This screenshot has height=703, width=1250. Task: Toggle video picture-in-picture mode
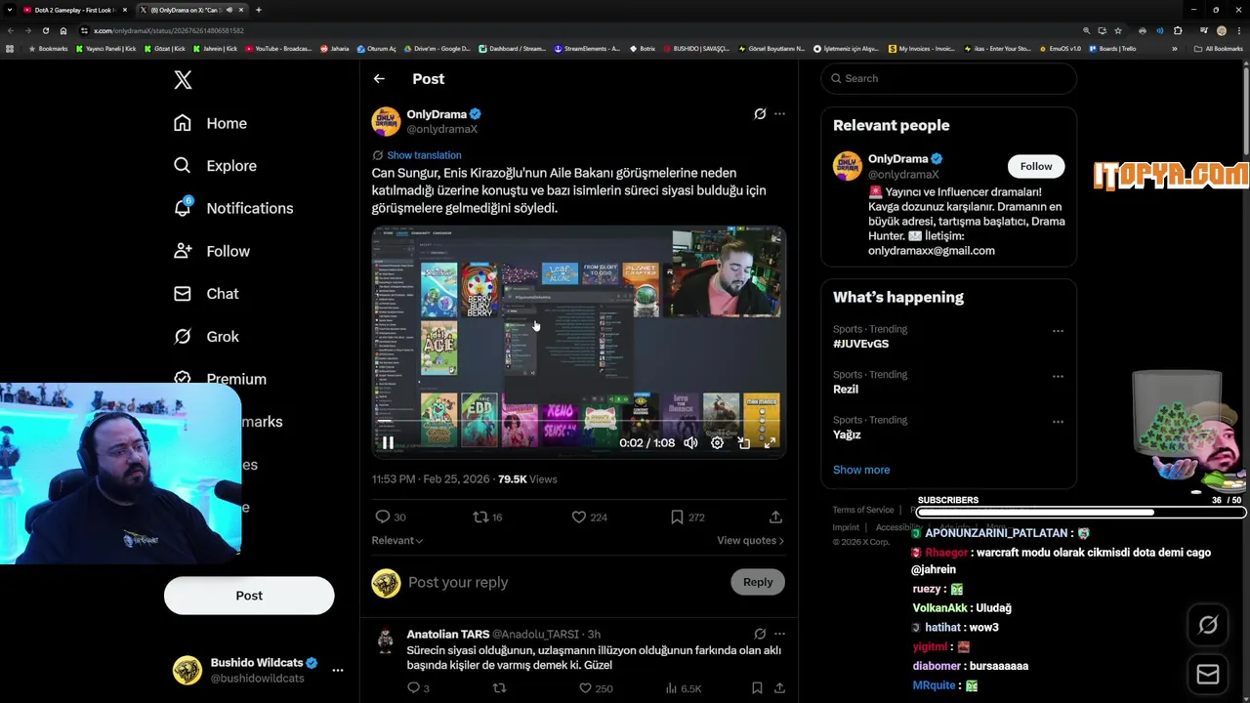(743, 443)
